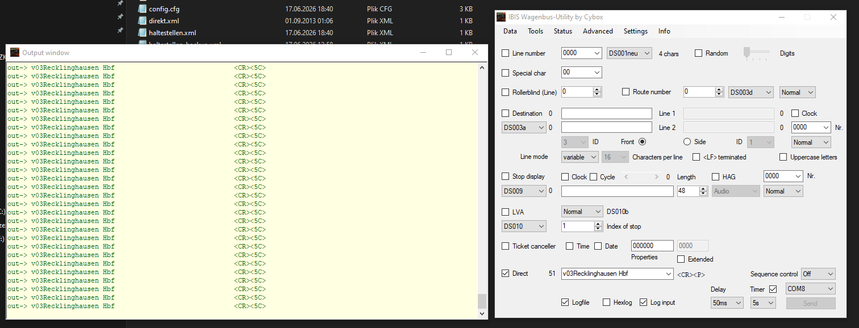This screenshot has height=328, width=859.
Task: Click the config.cfg file icon
Action: [x=143, y=9]
